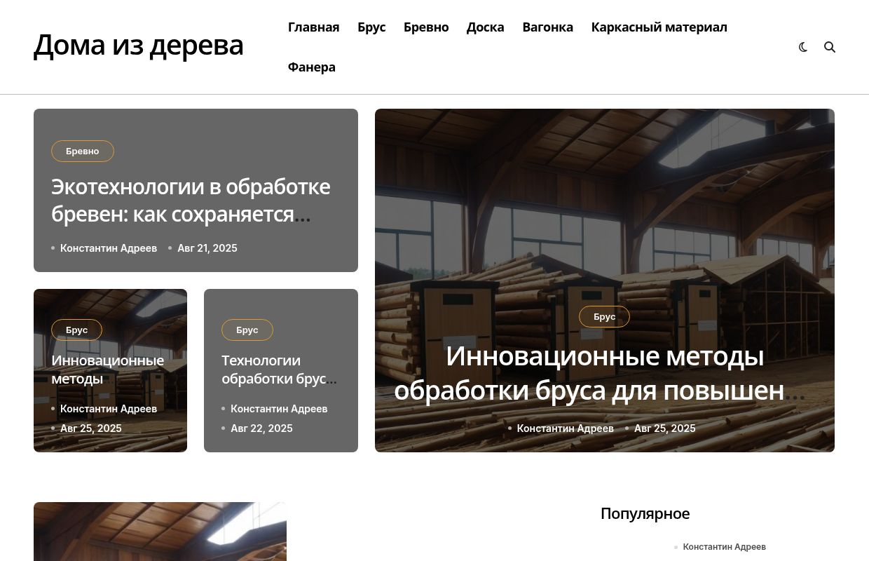Image resolution: width=869 pixels, height=561 pixels.
Task: Open article Экотехнологии в обработке бревен
Action: 191,201
